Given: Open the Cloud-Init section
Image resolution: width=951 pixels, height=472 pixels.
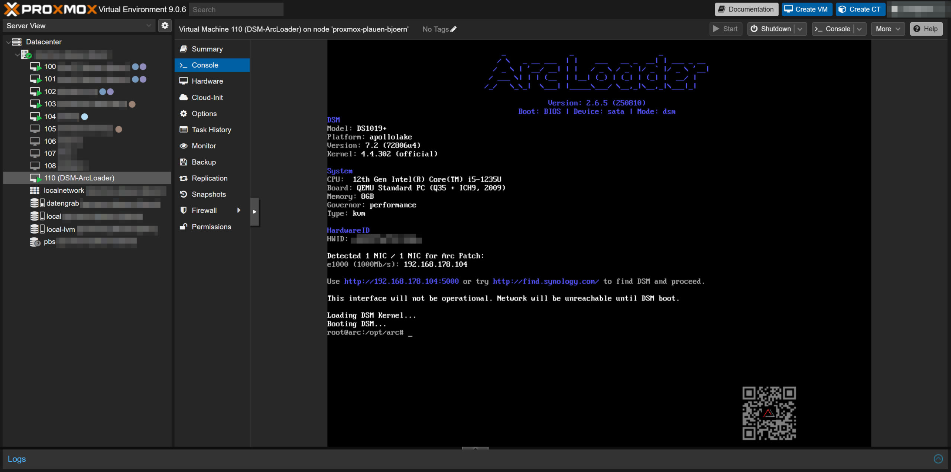Looking at the screenshot, I should coord(212,97).
